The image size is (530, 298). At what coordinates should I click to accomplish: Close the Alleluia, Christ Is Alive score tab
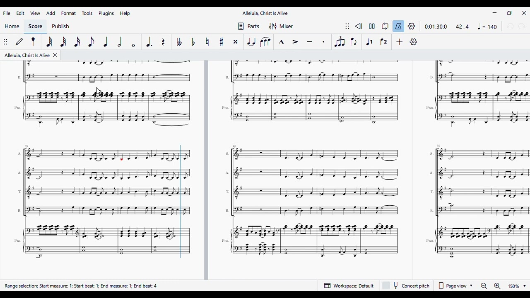(55, 55)
